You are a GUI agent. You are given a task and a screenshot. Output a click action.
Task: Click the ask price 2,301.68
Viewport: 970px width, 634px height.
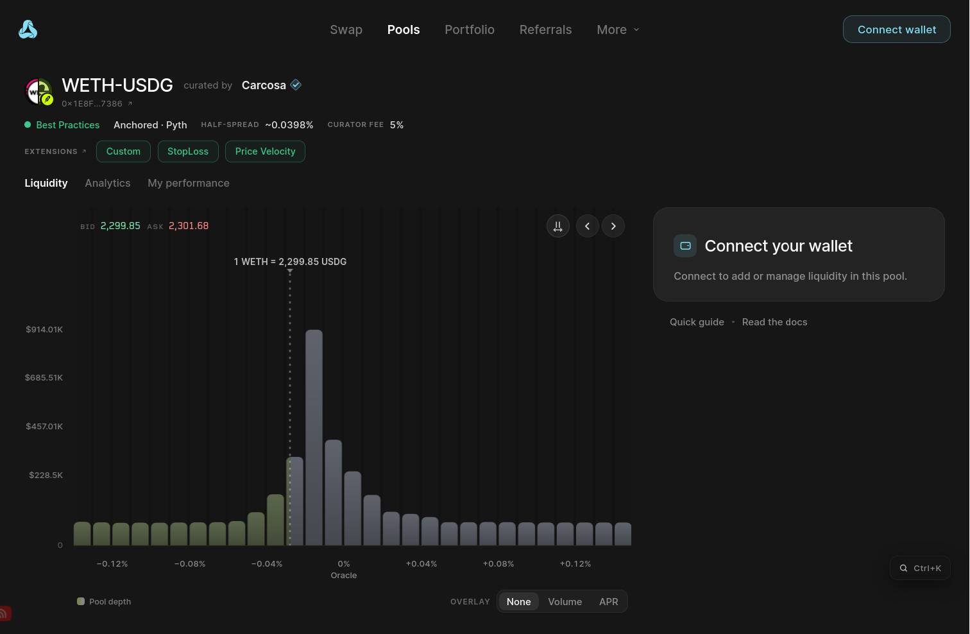point(189,226)
